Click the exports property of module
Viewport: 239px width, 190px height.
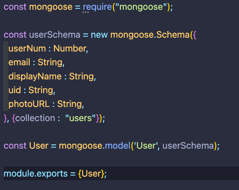pos(52,174)
